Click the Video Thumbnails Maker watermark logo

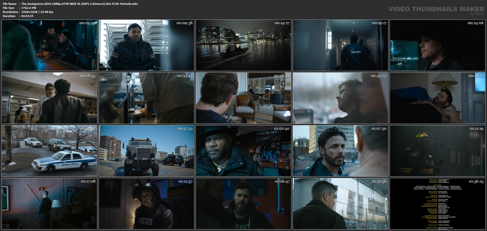(436, 10)
